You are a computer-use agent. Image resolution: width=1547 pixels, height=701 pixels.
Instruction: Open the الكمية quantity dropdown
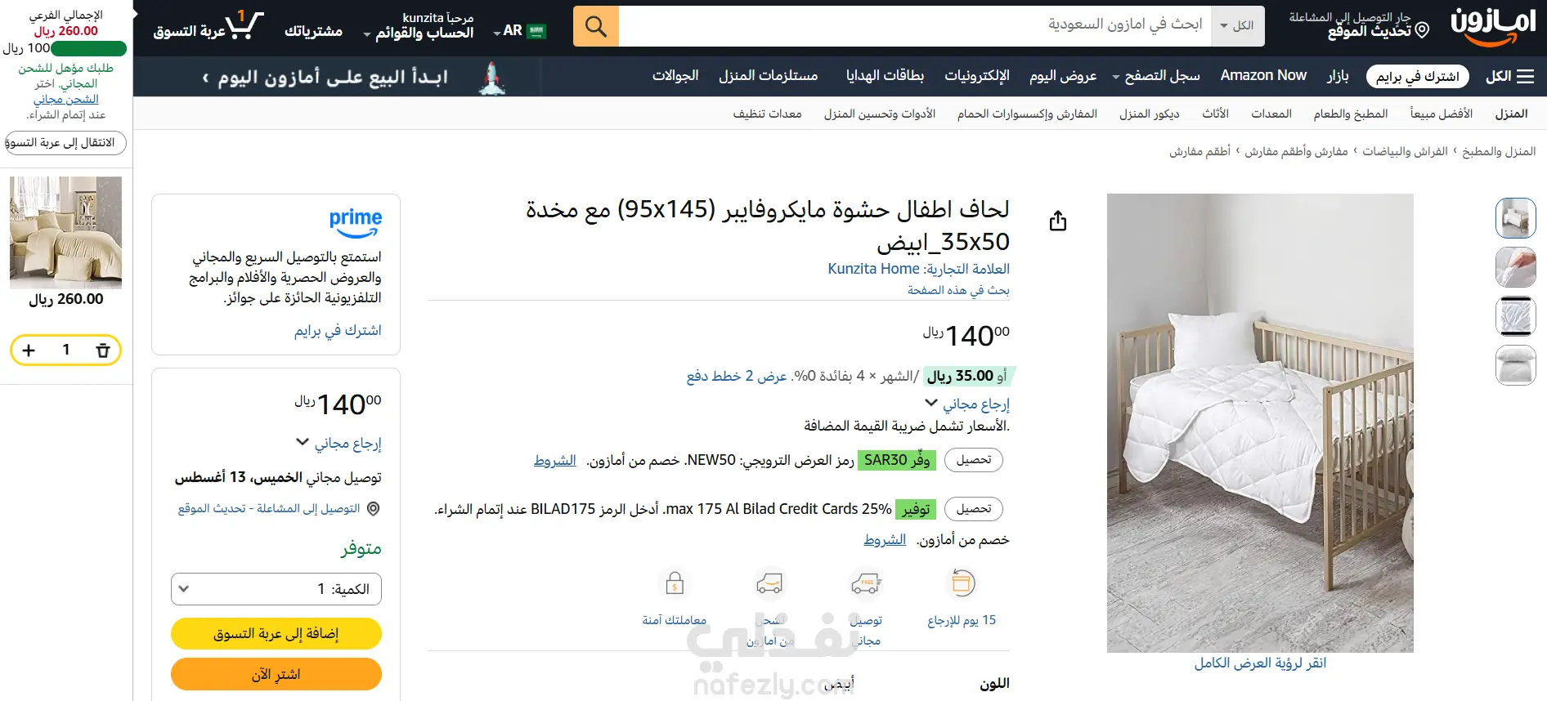click(x=276, y=589)
